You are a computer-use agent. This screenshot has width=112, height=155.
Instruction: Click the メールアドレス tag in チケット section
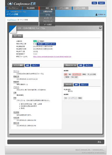click(73, 98)
